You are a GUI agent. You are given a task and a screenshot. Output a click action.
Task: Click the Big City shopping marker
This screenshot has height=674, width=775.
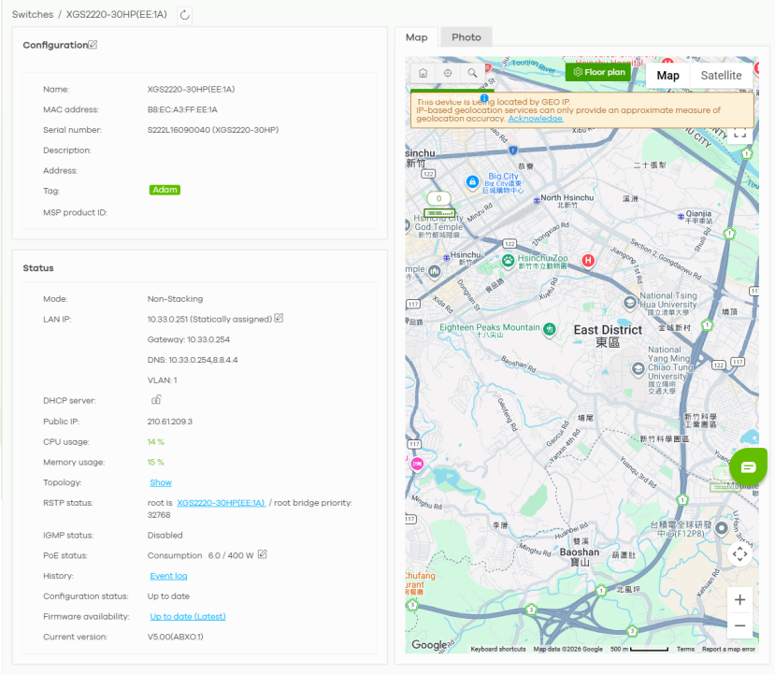(x=472, y=182)
